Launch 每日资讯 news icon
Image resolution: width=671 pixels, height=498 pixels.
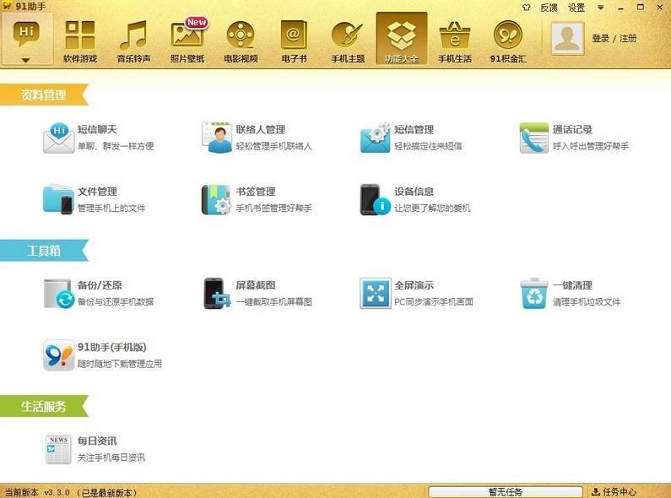58,449
